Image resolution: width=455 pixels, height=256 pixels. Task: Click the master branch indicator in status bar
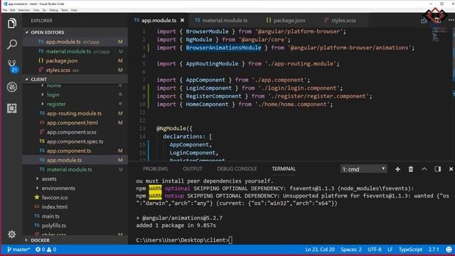click(x=18, y=250)
